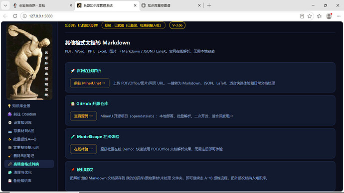
Task: Go back using the browser back arrow
Action: coord(5,16)
